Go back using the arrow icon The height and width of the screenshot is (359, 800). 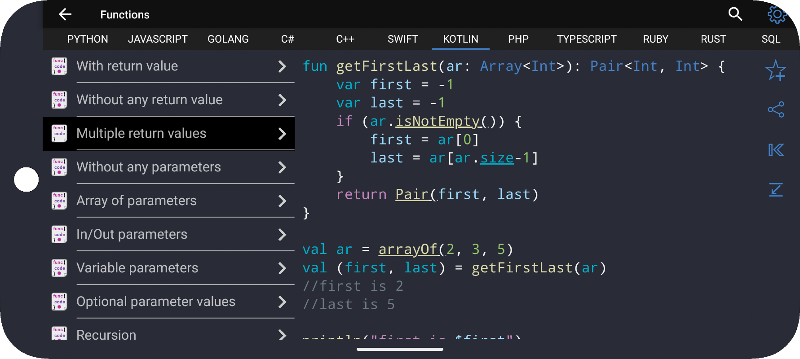pyautogui.click(x=65, y=14)
